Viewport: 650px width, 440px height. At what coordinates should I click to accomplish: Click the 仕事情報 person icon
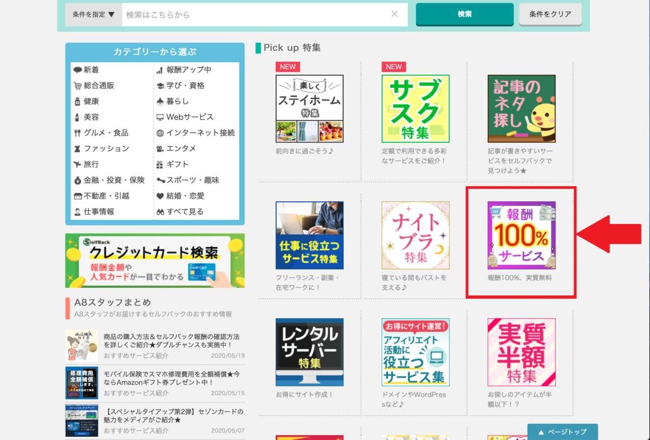(77, 211)
